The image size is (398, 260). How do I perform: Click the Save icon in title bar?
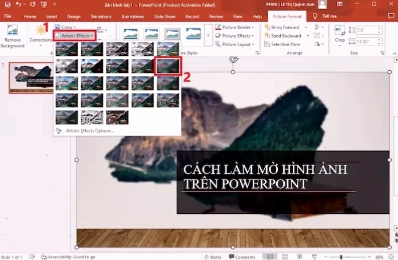click(x=7, y=5)
